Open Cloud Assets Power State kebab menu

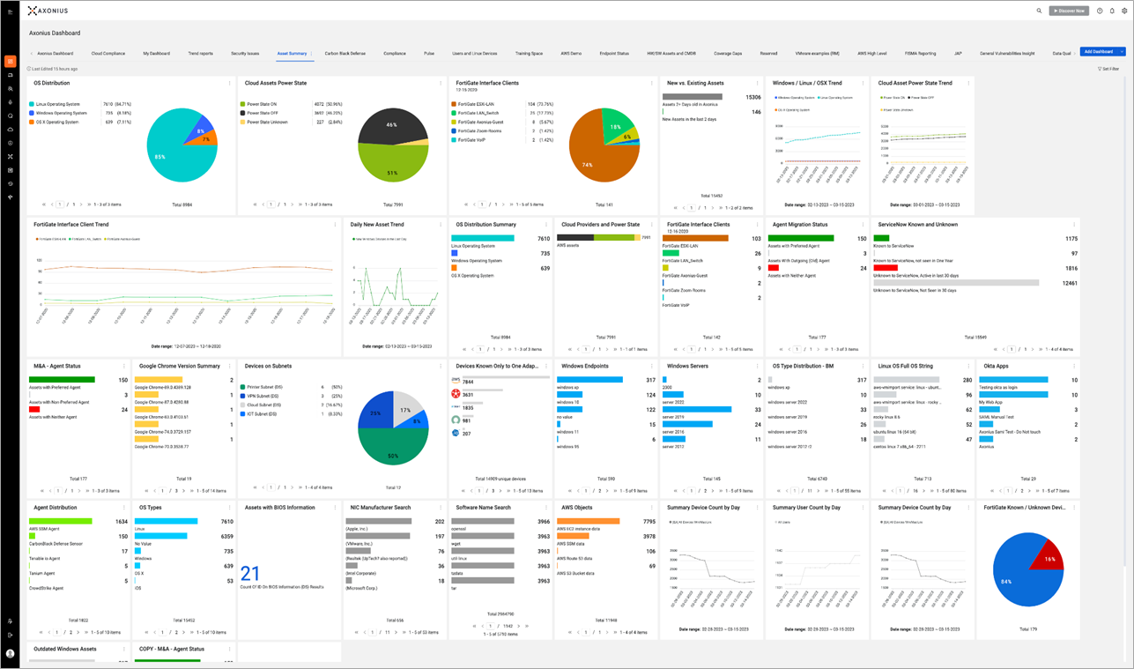(441, 83)
